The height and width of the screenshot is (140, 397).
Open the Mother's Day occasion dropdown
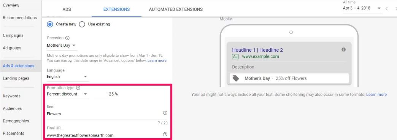(62, 46)
